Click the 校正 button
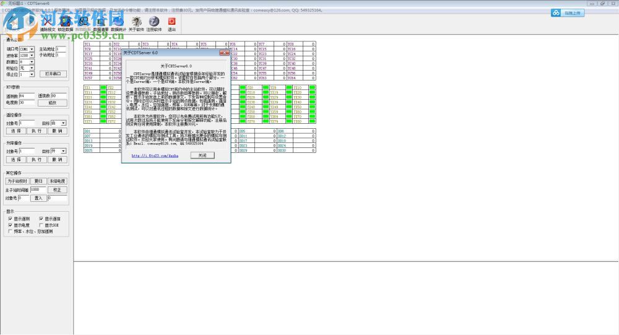The image size is (619, 335). click(57, 190)
